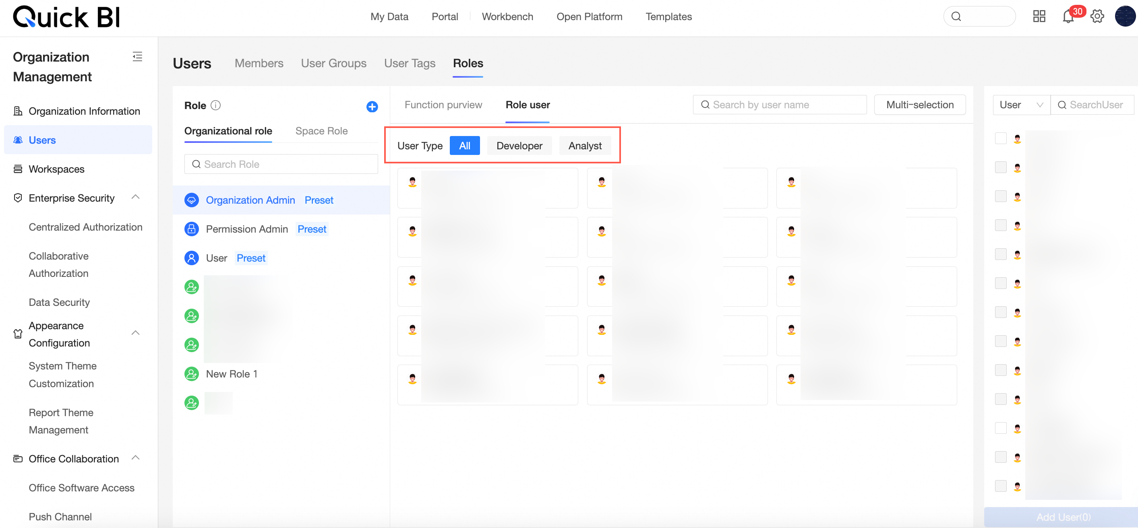
Task: Switch to the Space Role tab
Action: coord(321,131)
